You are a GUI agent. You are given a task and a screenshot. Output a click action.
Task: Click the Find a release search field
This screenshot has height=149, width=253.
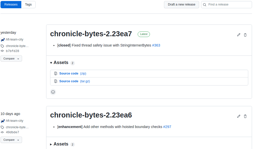point(226,4)
